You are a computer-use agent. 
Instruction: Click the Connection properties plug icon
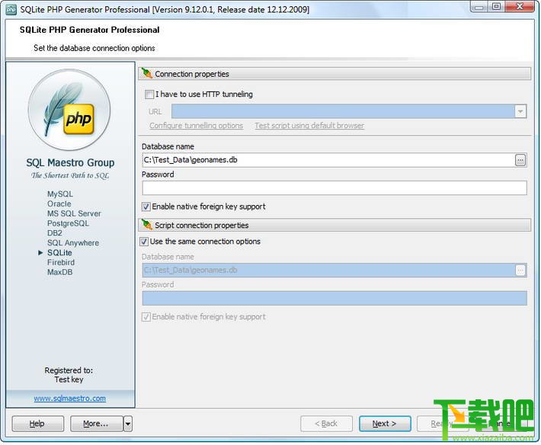(x=147, y=73)
